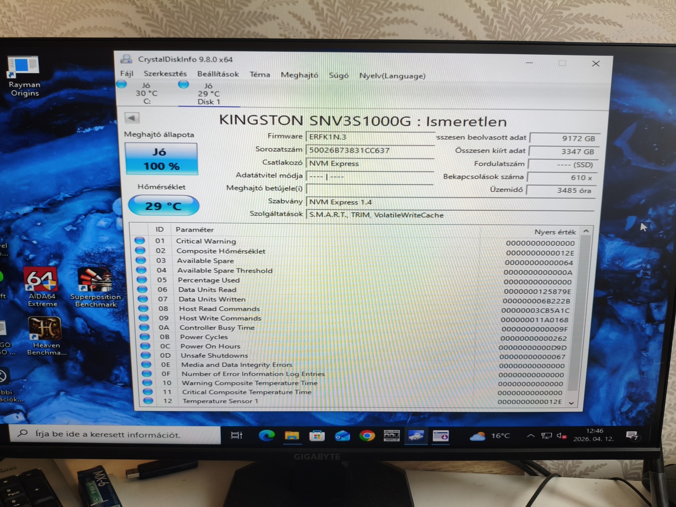
Task: Click the previous disk arrow button
Action: [131, 118]
